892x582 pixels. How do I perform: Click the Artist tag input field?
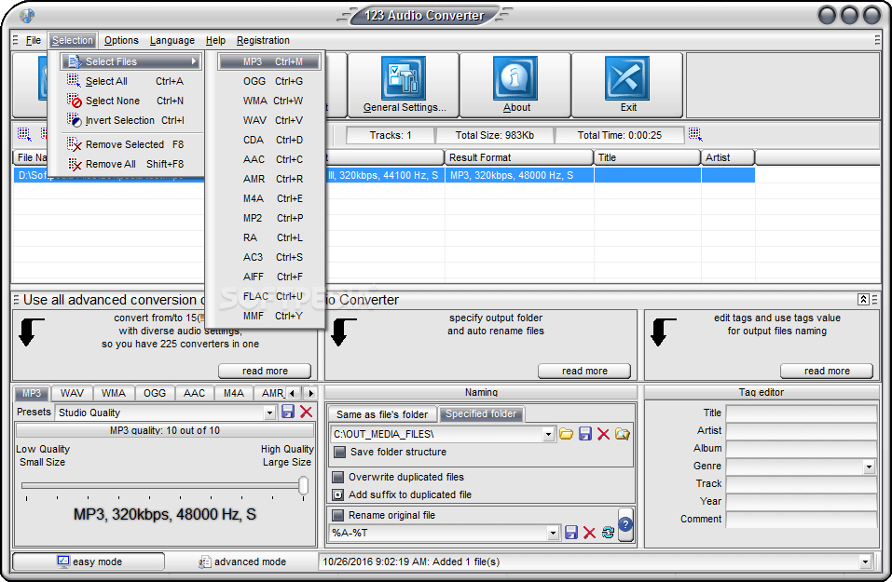click(801, 431)
